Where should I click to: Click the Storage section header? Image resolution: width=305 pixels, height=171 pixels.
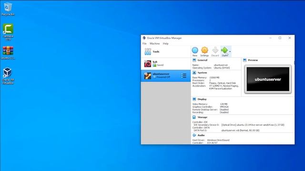point(202,117)
